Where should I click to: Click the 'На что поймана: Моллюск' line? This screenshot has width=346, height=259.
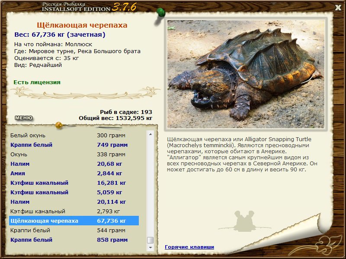coord(53,44)
